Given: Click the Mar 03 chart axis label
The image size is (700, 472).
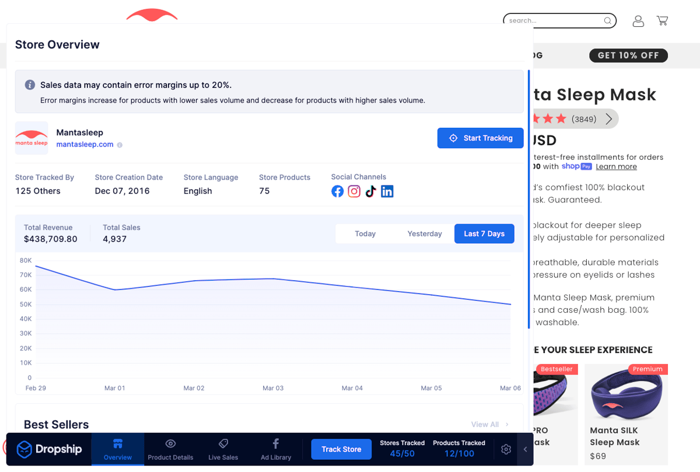Looking at the screenshot, I should click(273, 388).
